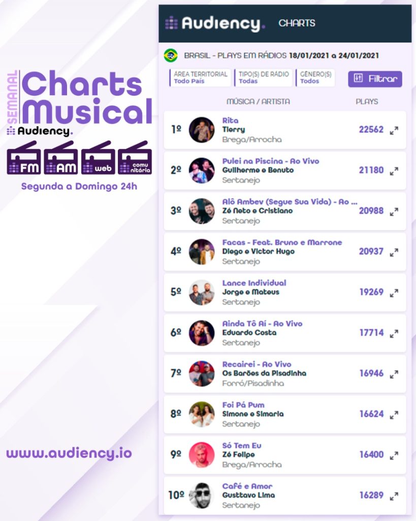Expand details arrow for Rita track
Screen dimensions: 416x521
[x=394, y=130]
